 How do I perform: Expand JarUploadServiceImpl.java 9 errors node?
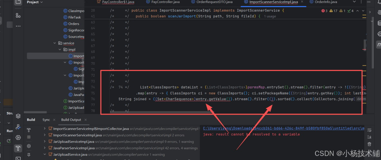(45, 141)
